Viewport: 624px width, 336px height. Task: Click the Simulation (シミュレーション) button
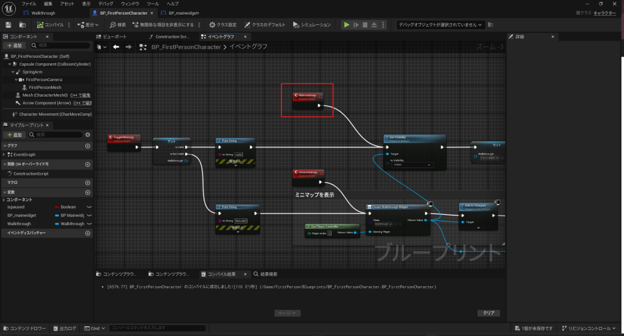coord(311,25)
